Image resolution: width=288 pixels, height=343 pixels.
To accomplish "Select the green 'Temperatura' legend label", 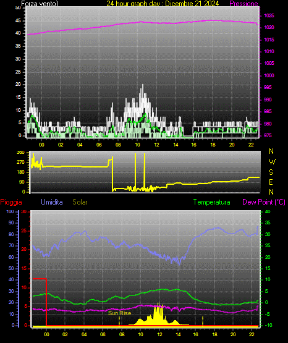I will (212, 202).
